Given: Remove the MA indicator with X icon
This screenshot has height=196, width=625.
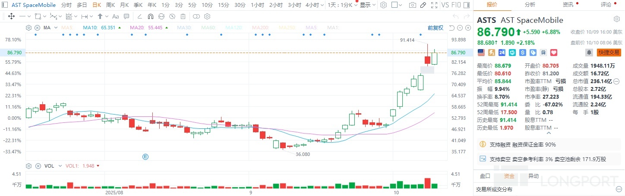Looking at the screenshot, I should [x=37, y=28].
